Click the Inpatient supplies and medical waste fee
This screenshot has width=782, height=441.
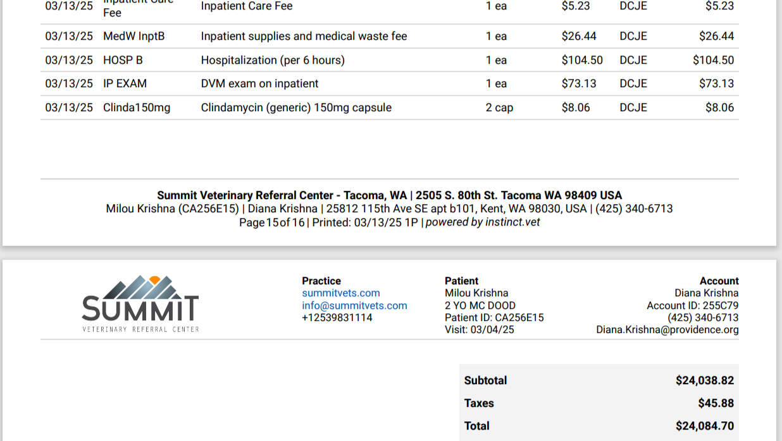tap(304, 36)
